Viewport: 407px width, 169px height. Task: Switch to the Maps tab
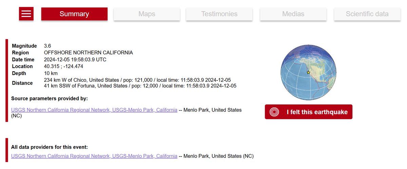pos(147,14)
